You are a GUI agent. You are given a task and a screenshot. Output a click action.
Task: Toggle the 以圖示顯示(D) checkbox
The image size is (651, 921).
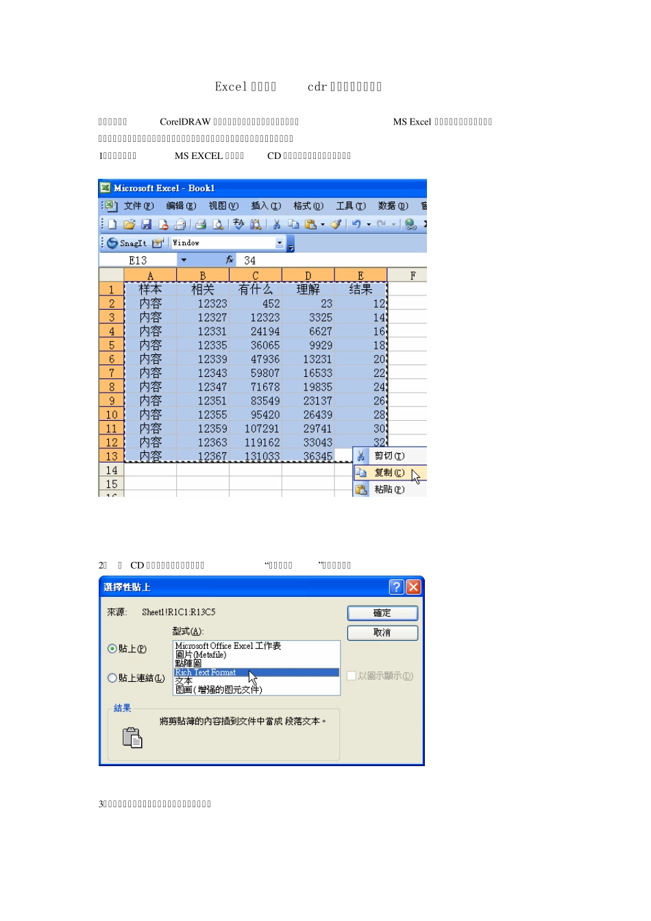click(352, 676)
